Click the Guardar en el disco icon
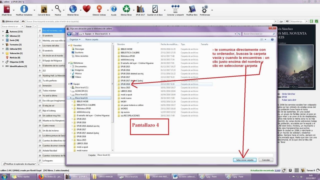 (x=155, y=9)
